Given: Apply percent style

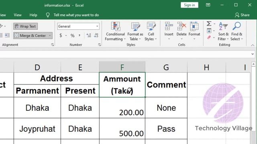Looking at the screenshot, I should pos(72,36).
